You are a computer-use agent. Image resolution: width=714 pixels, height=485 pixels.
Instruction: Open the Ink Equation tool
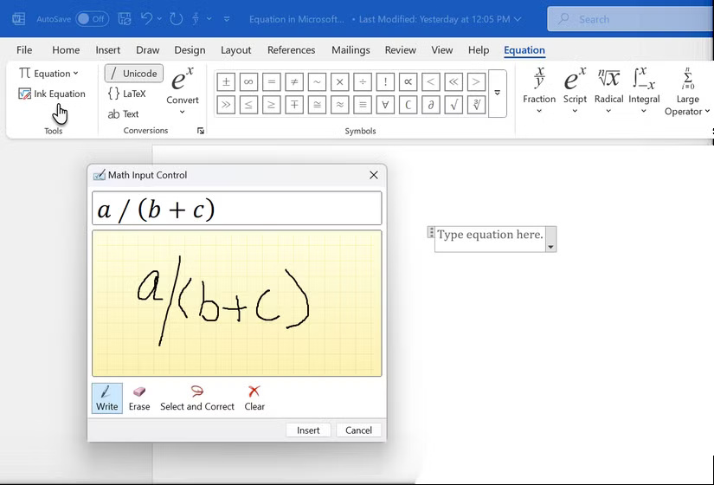[52, 94]
